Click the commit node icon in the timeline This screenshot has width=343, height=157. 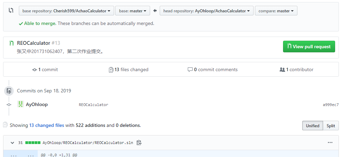pos(9,105)
